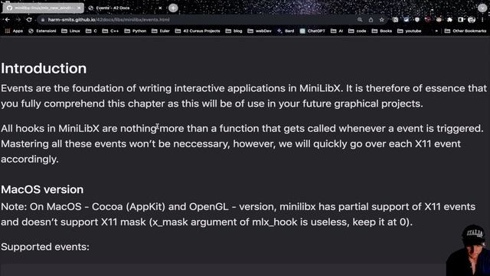
Task: Go forward in browser history
Action: point(18,20)
